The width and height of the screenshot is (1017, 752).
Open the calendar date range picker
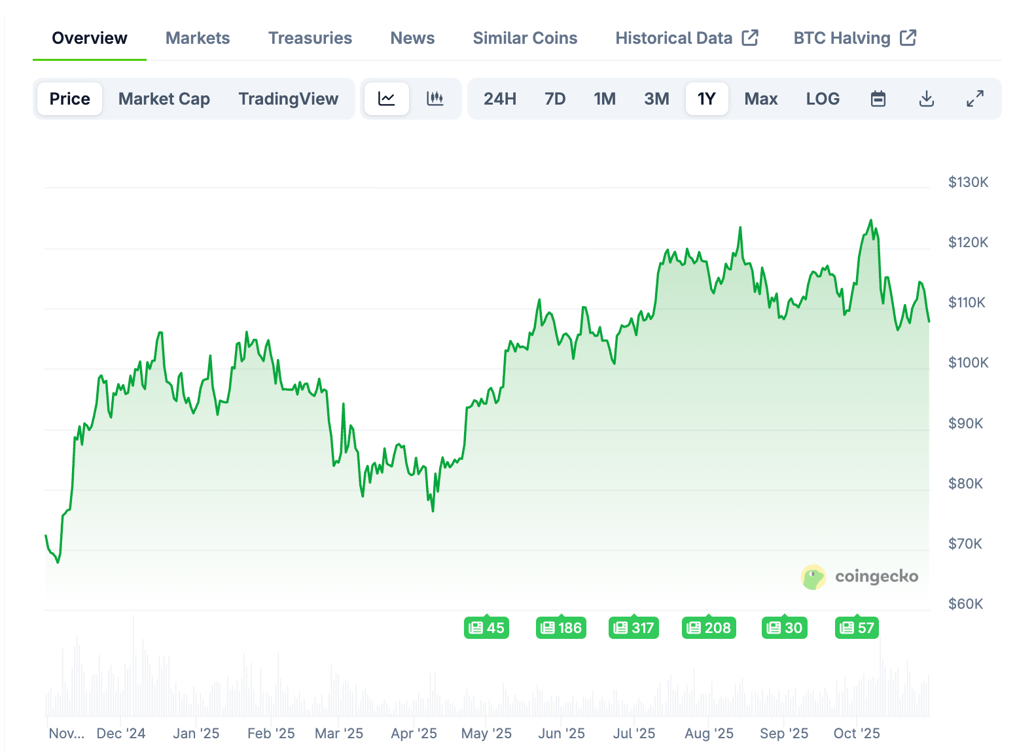click(x=878, y=98)
